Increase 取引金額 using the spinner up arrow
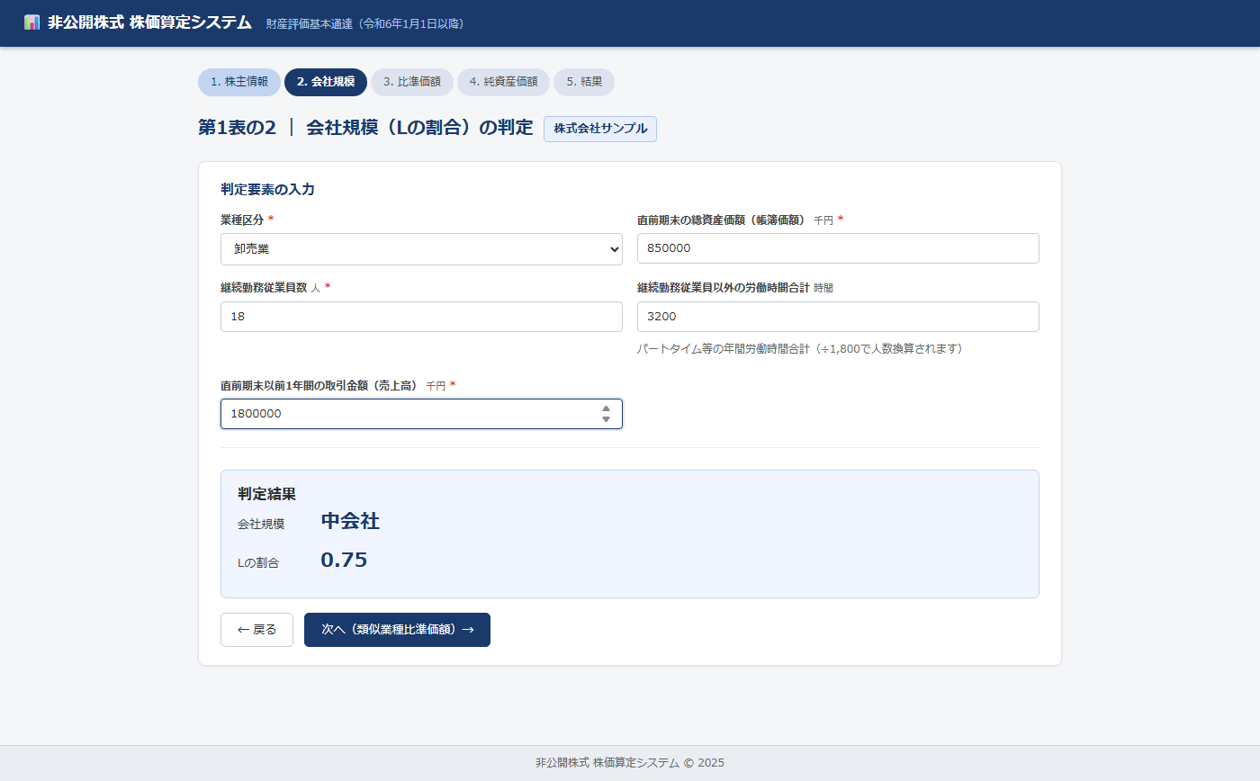Viewport: 1260px width, 781px height. click(606, 408)
